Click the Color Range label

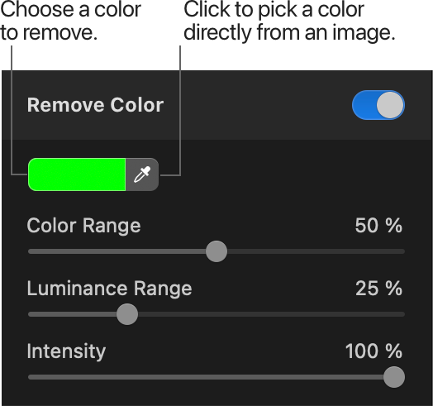coord(84,226)
